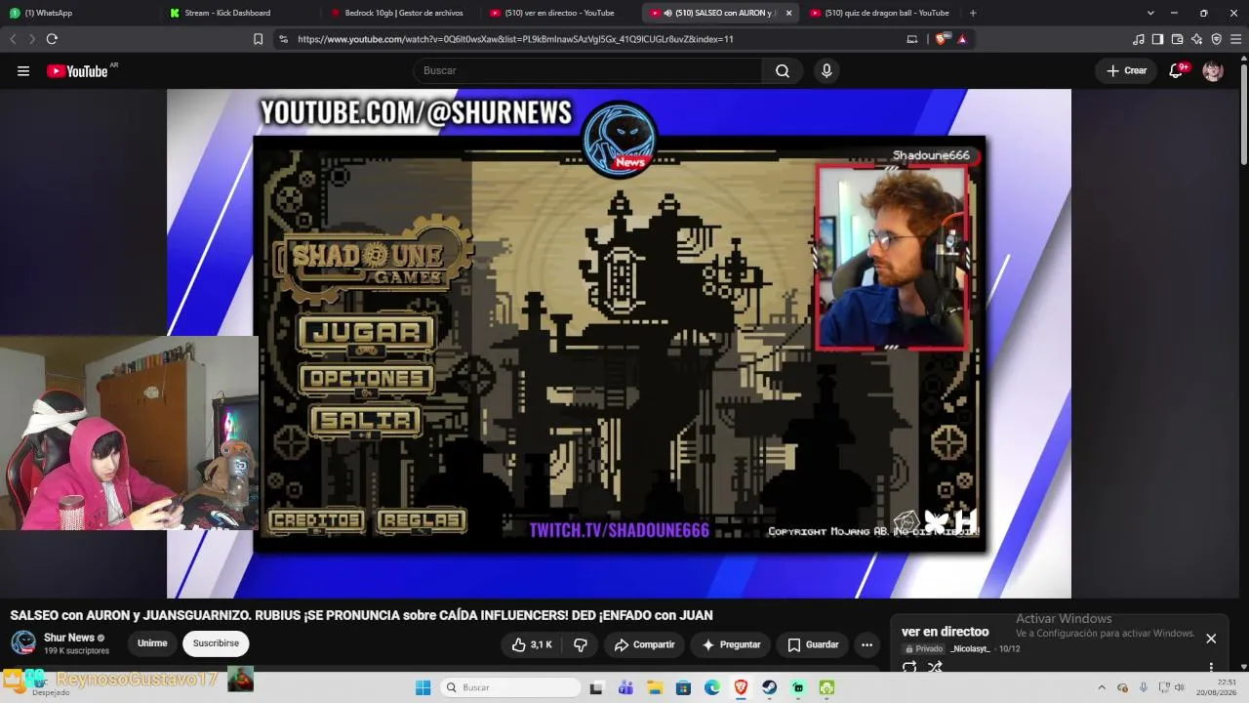Open Microsoft Teams from the taskbar
This screenshot has height=703, width=1249.
pos(625,687)
